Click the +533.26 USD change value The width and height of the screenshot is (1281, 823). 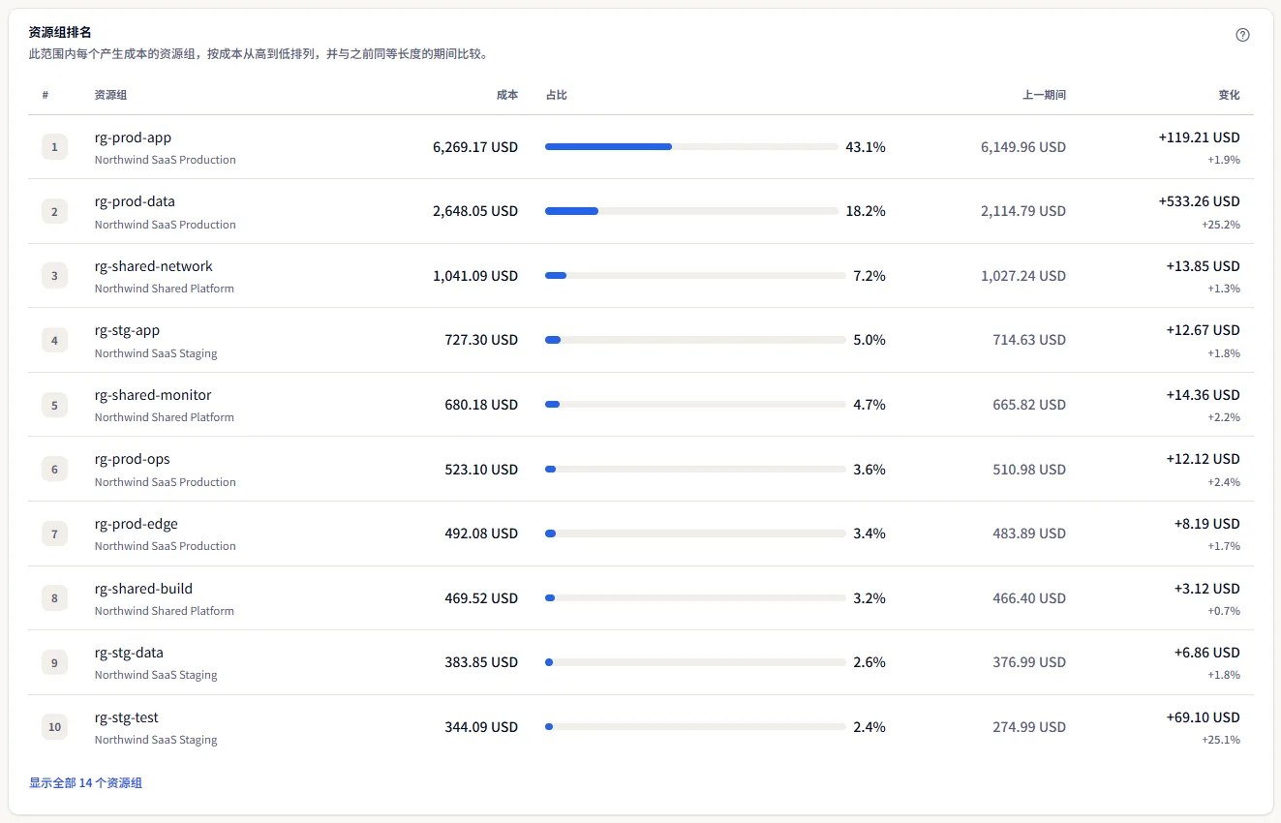[1199, 201]
